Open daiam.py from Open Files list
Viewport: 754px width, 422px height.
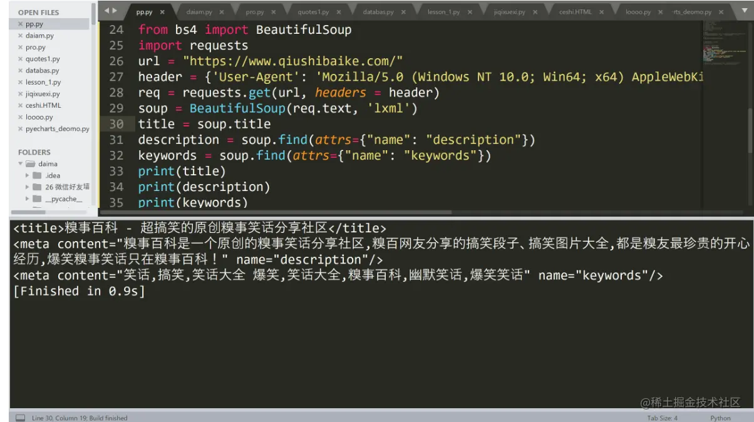[39, 36]
